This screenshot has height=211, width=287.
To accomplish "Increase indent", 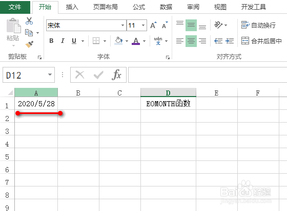I will point(230,41).
